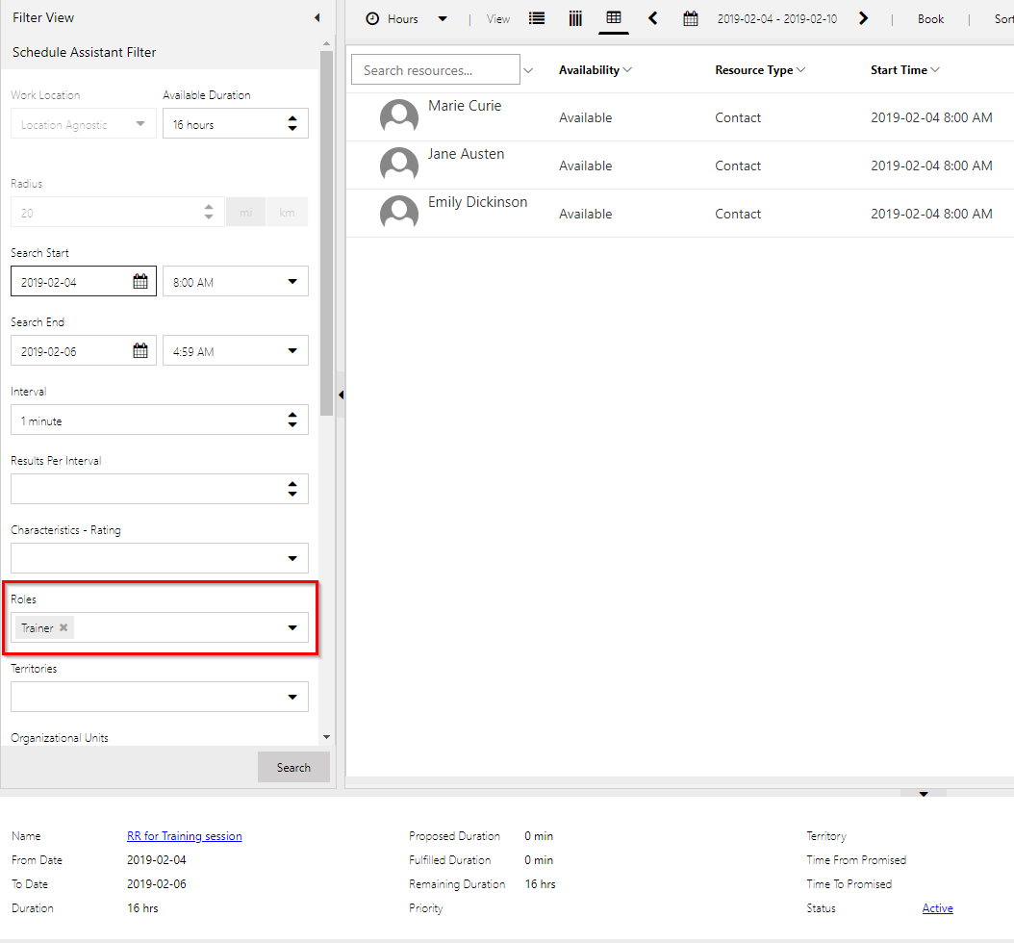
Task: Select the grid table view icon
Action: point(614,18)
